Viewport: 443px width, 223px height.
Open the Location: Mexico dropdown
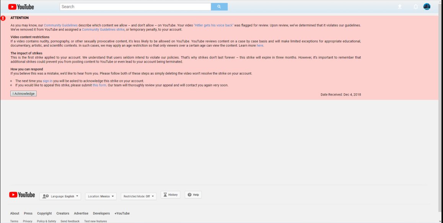point(101,196)
